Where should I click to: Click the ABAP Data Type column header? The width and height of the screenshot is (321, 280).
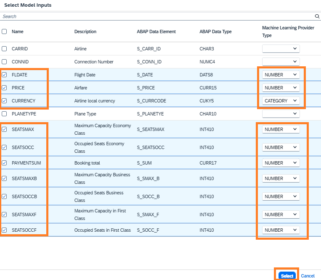215,31
